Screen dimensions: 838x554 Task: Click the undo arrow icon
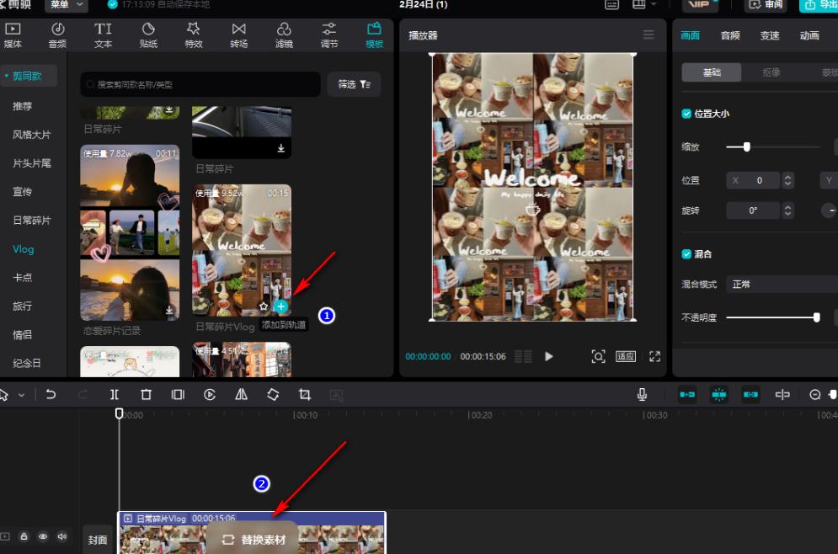[51, 394]
